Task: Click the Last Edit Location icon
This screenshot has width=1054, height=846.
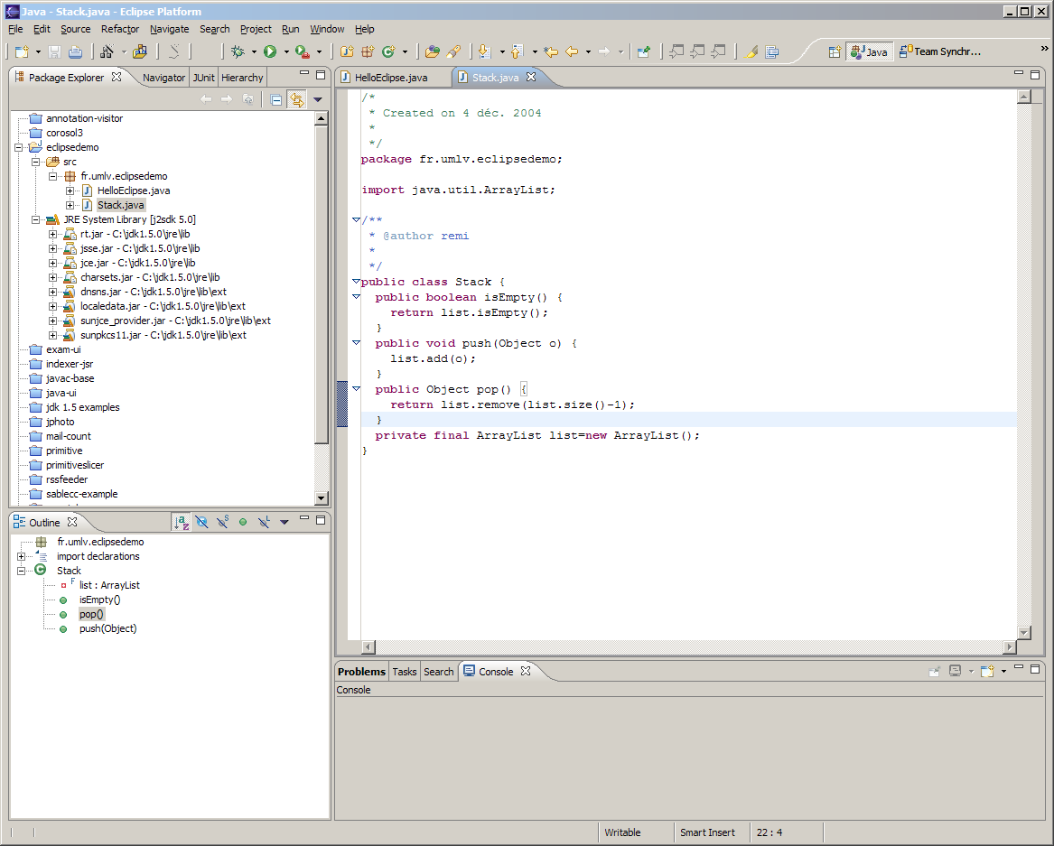Action: 550,52
